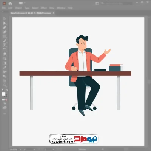This screenshot has width=151, height=151.
Task: Open the Edit Toolbar three-dots menu
Action: pos(5,114)
